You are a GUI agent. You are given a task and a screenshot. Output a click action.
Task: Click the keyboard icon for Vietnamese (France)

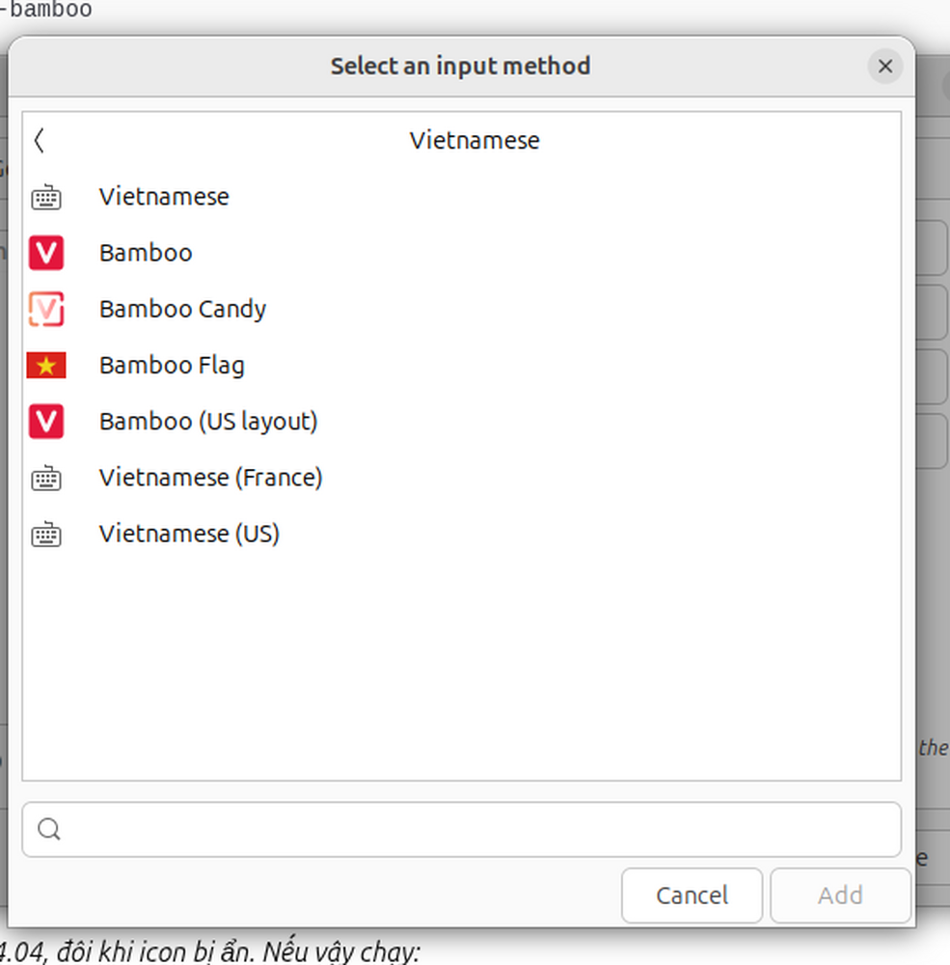coord(46,479)
